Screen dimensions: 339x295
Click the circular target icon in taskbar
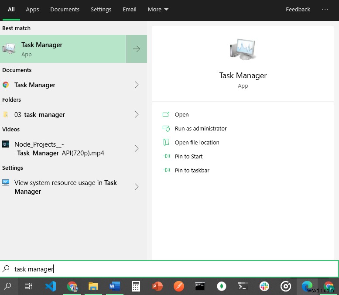pos(286,286)
